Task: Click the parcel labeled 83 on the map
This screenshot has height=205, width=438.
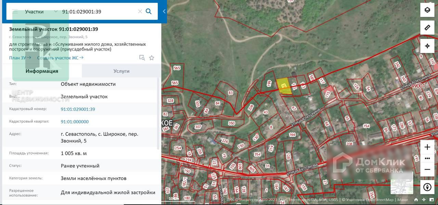Action: point(230,93)
